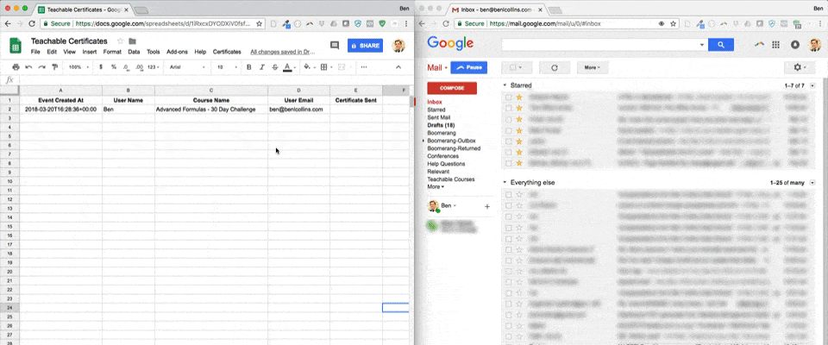
Task: Click the Google logo in Gmail
Action: coord(450,44)
